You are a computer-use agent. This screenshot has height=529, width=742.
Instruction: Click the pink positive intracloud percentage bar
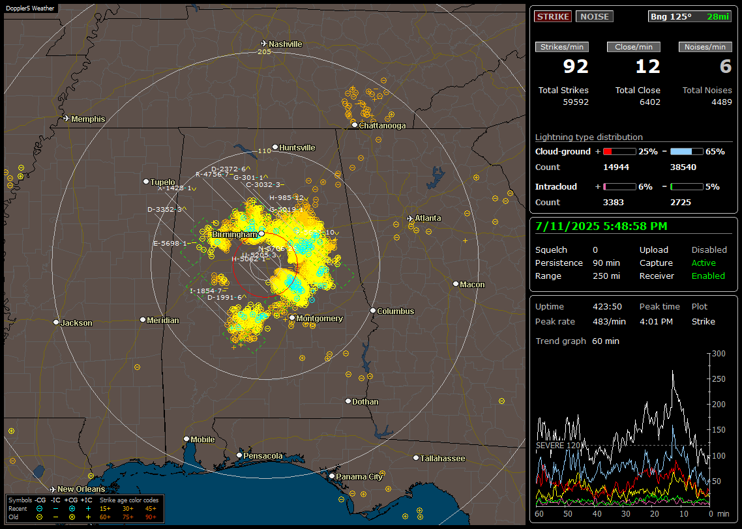click(x=619, y=187)
